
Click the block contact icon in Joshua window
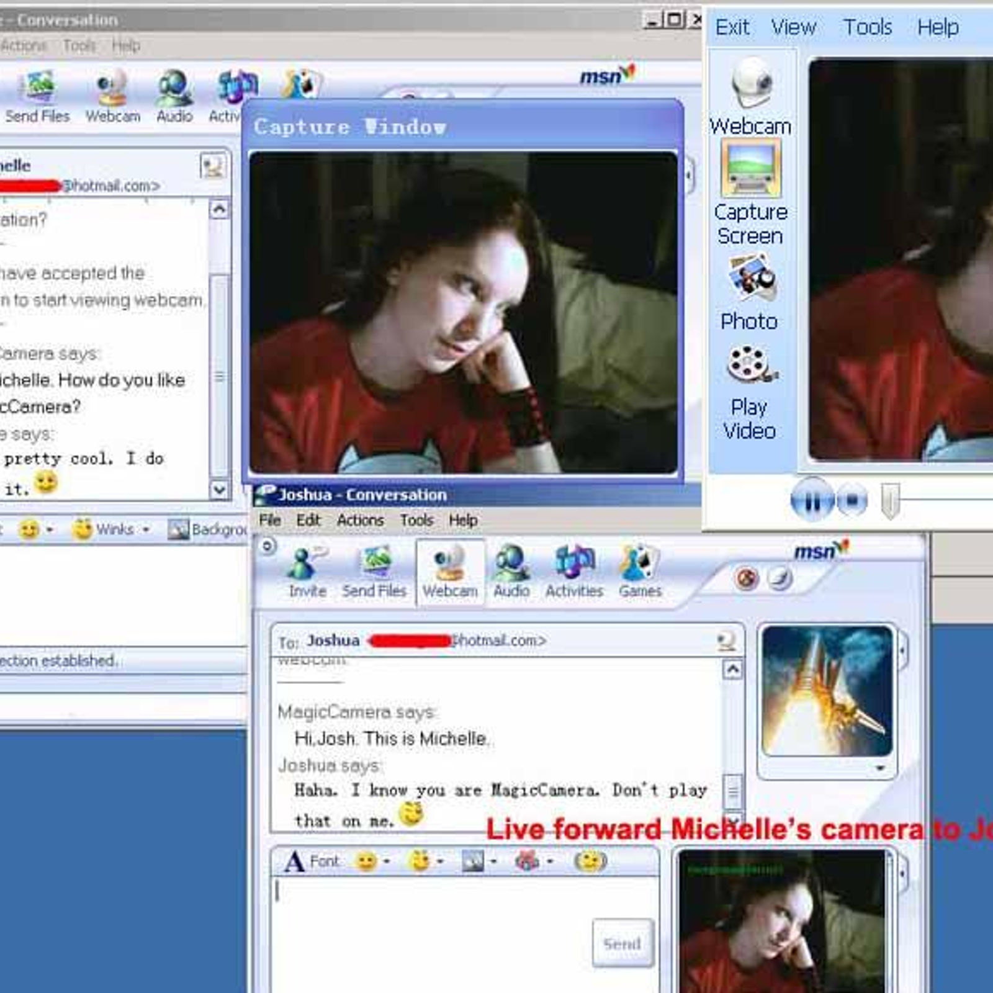coord(747,578)
